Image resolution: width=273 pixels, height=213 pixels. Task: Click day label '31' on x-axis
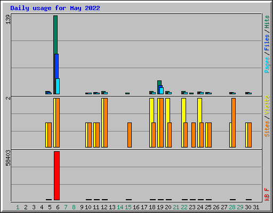(256, 207)
